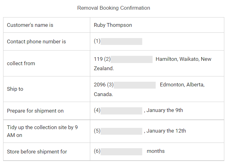
Task: Click the "collect from" row label
Action: point(21,63)
